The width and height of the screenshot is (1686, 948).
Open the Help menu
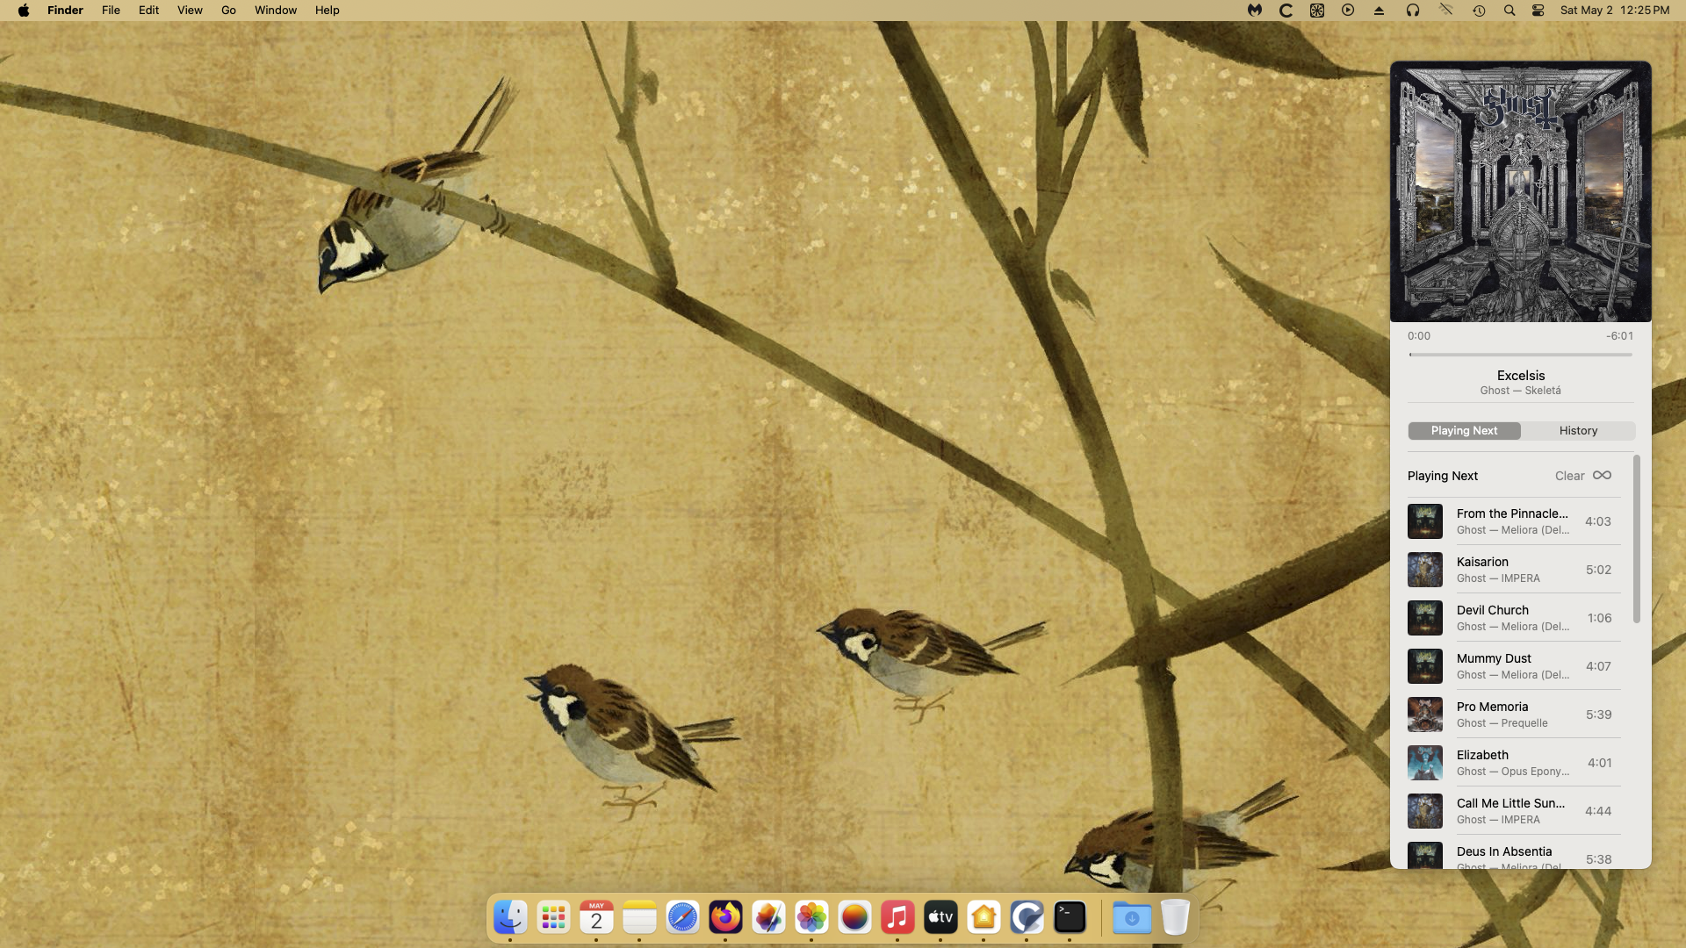click(328, 11)
